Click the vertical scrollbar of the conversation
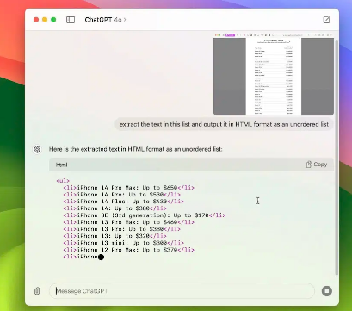Screen dimensions: 352x311 point(337,158)
